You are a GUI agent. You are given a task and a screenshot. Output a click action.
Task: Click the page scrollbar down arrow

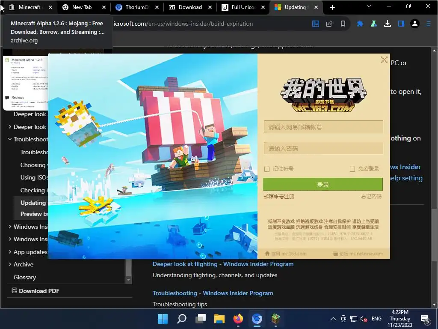[434, 305]
